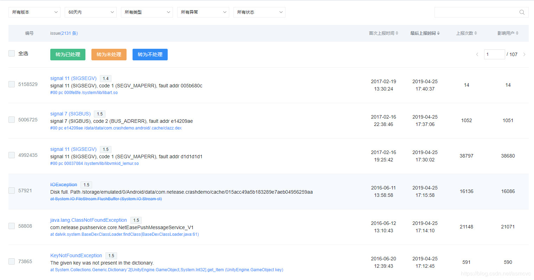
Task: Open the java.lang.ClassNotFoundException issue link
Action: tap(88, 220)
